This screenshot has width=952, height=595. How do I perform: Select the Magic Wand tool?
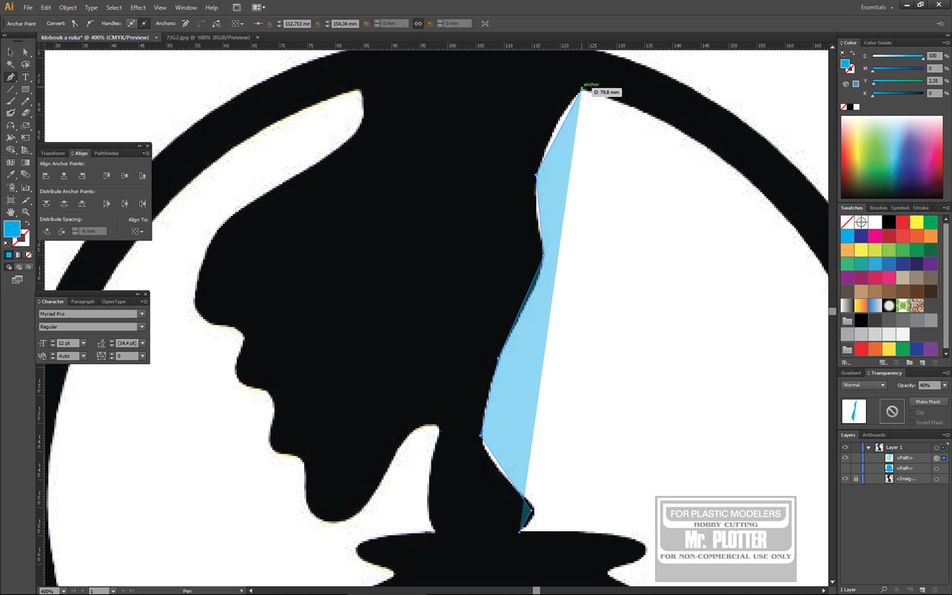tap(10, 65)
